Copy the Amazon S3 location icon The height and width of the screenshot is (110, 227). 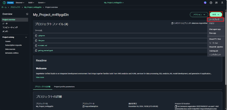(176, 106)
